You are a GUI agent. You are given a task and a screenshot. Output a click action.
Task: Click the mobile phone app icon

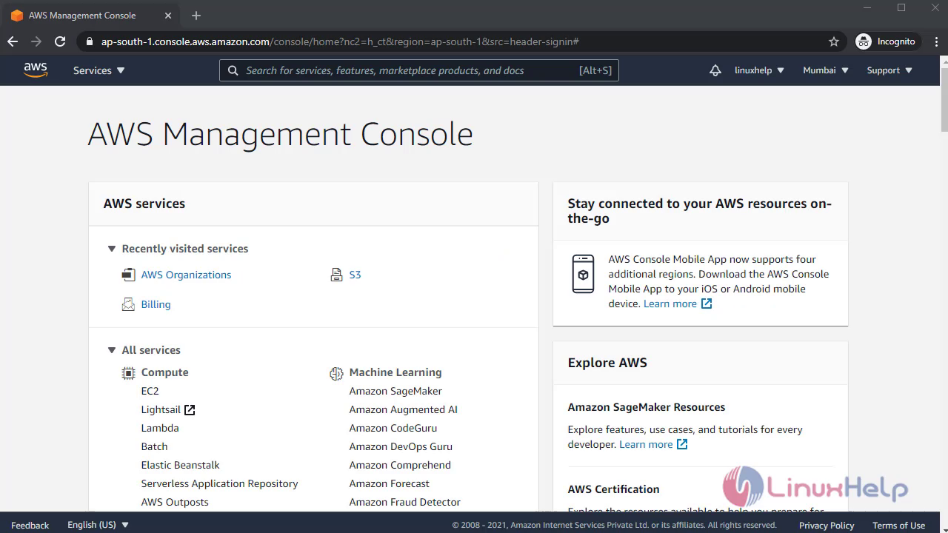coord(584,274)
